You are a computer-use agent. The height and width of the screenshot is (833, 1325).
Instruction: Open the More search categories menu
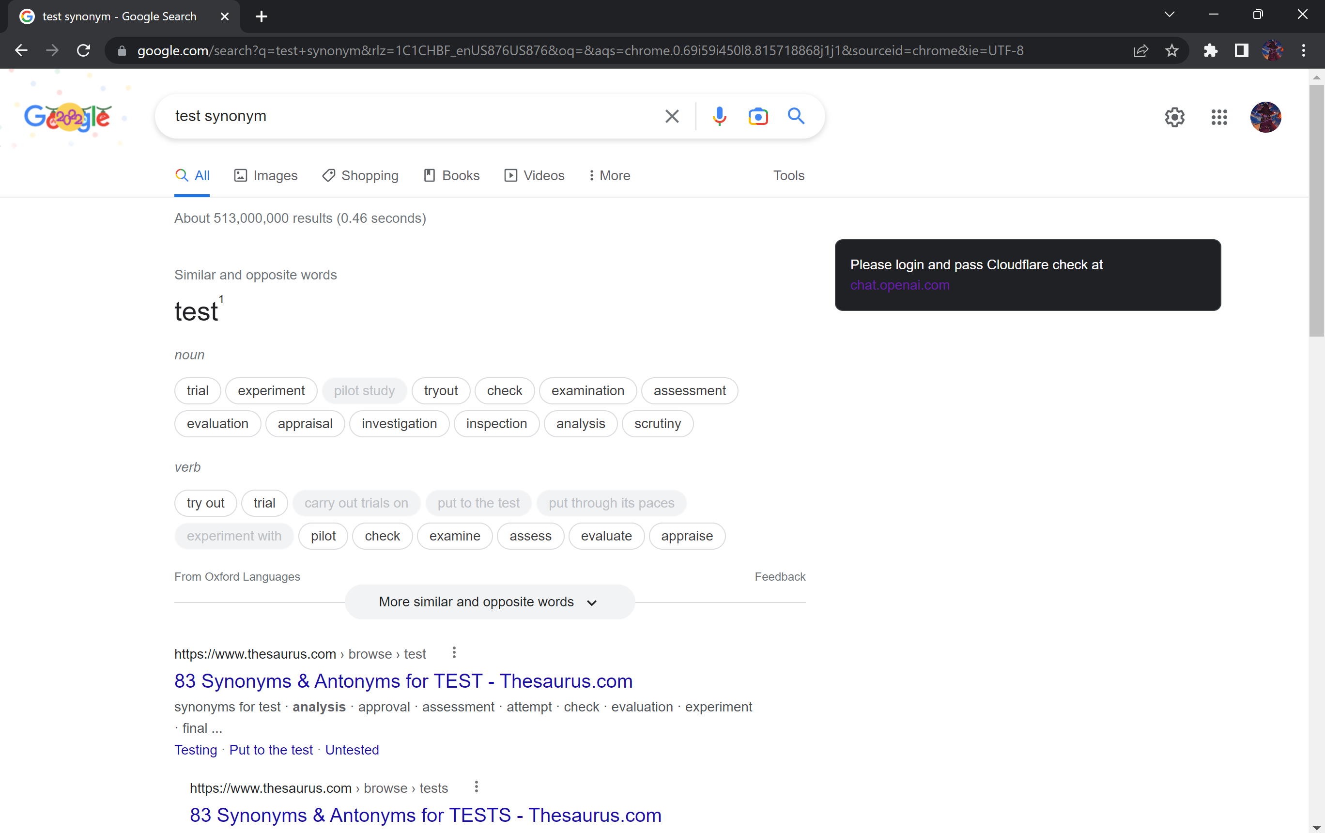pos(609,175)
